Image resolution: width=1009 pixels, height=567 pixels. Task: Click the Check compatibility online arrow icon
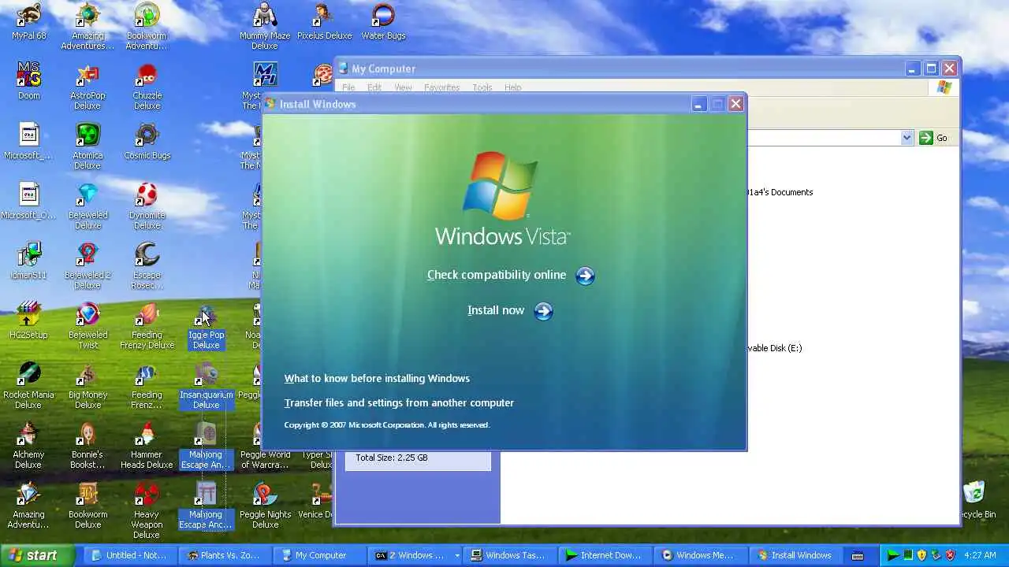[x=585, y=276]
